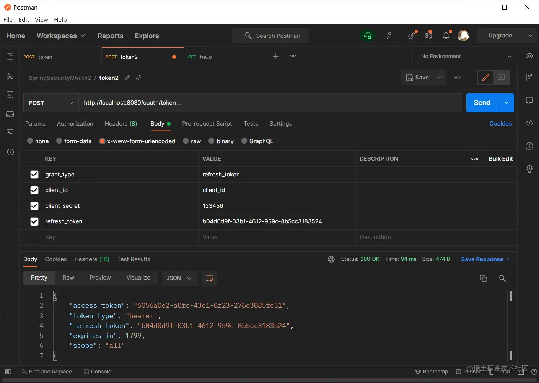This screenshot has width=539, height=383.
Task: Open Collections in the left sidebar
Action: (10, 57)
